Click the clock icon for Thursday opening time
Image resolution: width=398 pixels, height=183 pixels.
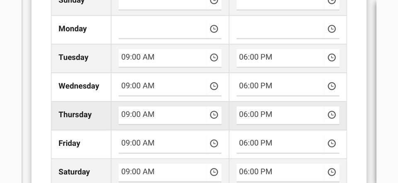(214, 115)
